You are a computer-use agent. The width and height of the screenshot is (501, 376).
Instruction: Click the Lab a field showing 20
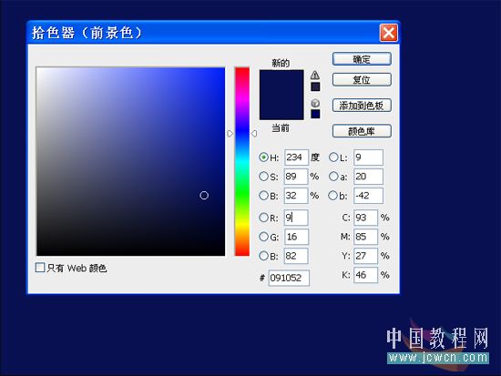[x=368, y=177]
